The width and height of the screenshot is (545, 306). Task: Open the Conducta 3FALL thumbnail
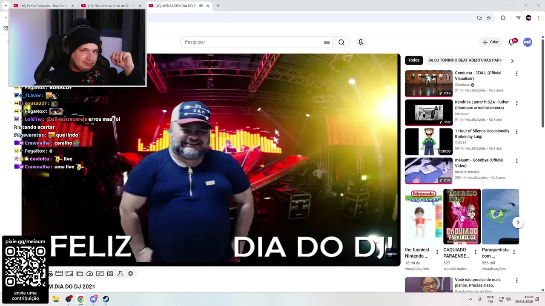click(x=429, y=84)
